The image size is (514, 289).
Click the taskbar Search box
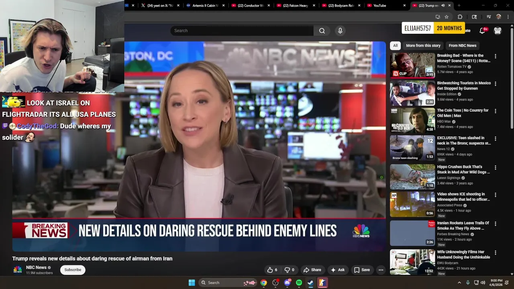point(228,283)
